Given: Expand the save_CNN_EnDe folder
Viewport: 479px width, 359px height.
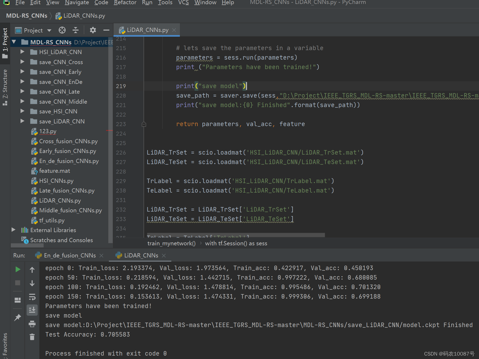Looking at the screenshot, I should pos(22,82).
